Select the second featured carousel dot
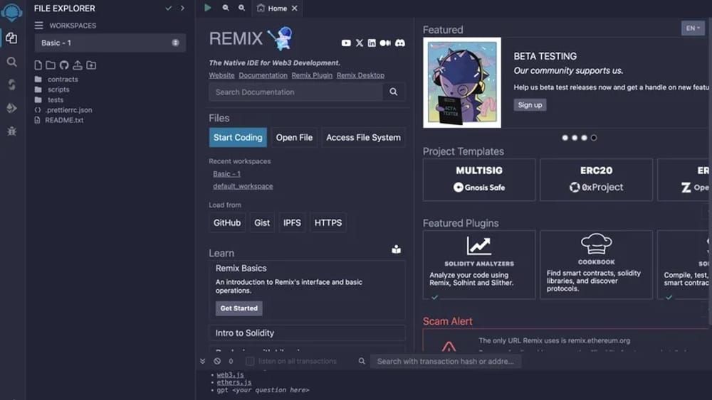This screenshot has height=400, width=712. click(575, 138)
